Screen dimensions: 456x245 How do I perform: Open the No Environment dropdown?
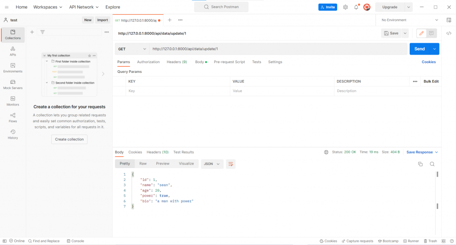click(x=410, y=20)
